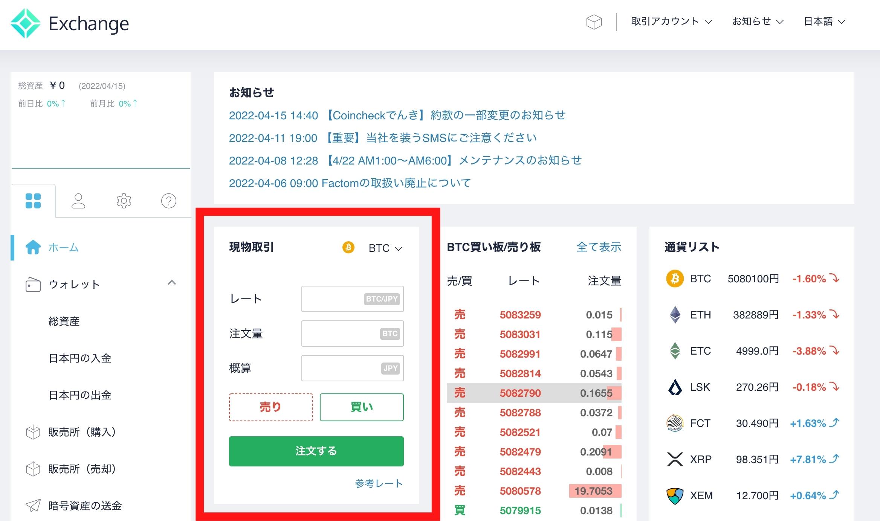Click the ETH -1.33% change value

point(809,315)
